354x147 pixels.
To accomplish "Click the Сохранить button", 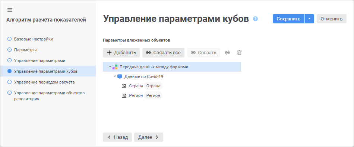I will pos(288,19).
